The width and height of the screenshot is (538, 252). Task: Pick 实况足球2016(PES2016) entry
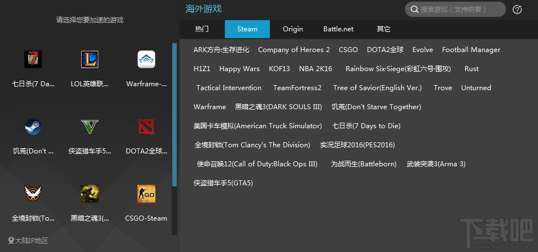click(x=357, y=145)
